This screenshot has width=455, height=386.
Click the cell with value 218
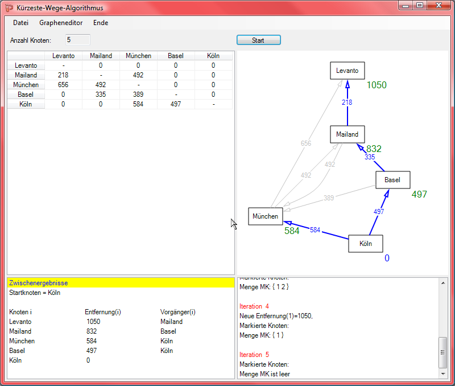[x=63, y=75]
